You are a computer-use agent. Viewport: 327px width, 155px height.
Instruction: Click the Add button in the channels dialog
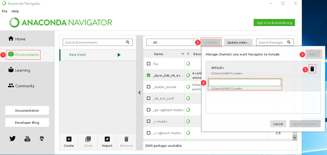tap(313, 55)
